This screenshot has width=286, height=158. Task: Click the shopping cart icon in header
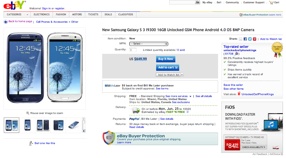(271, 2)
